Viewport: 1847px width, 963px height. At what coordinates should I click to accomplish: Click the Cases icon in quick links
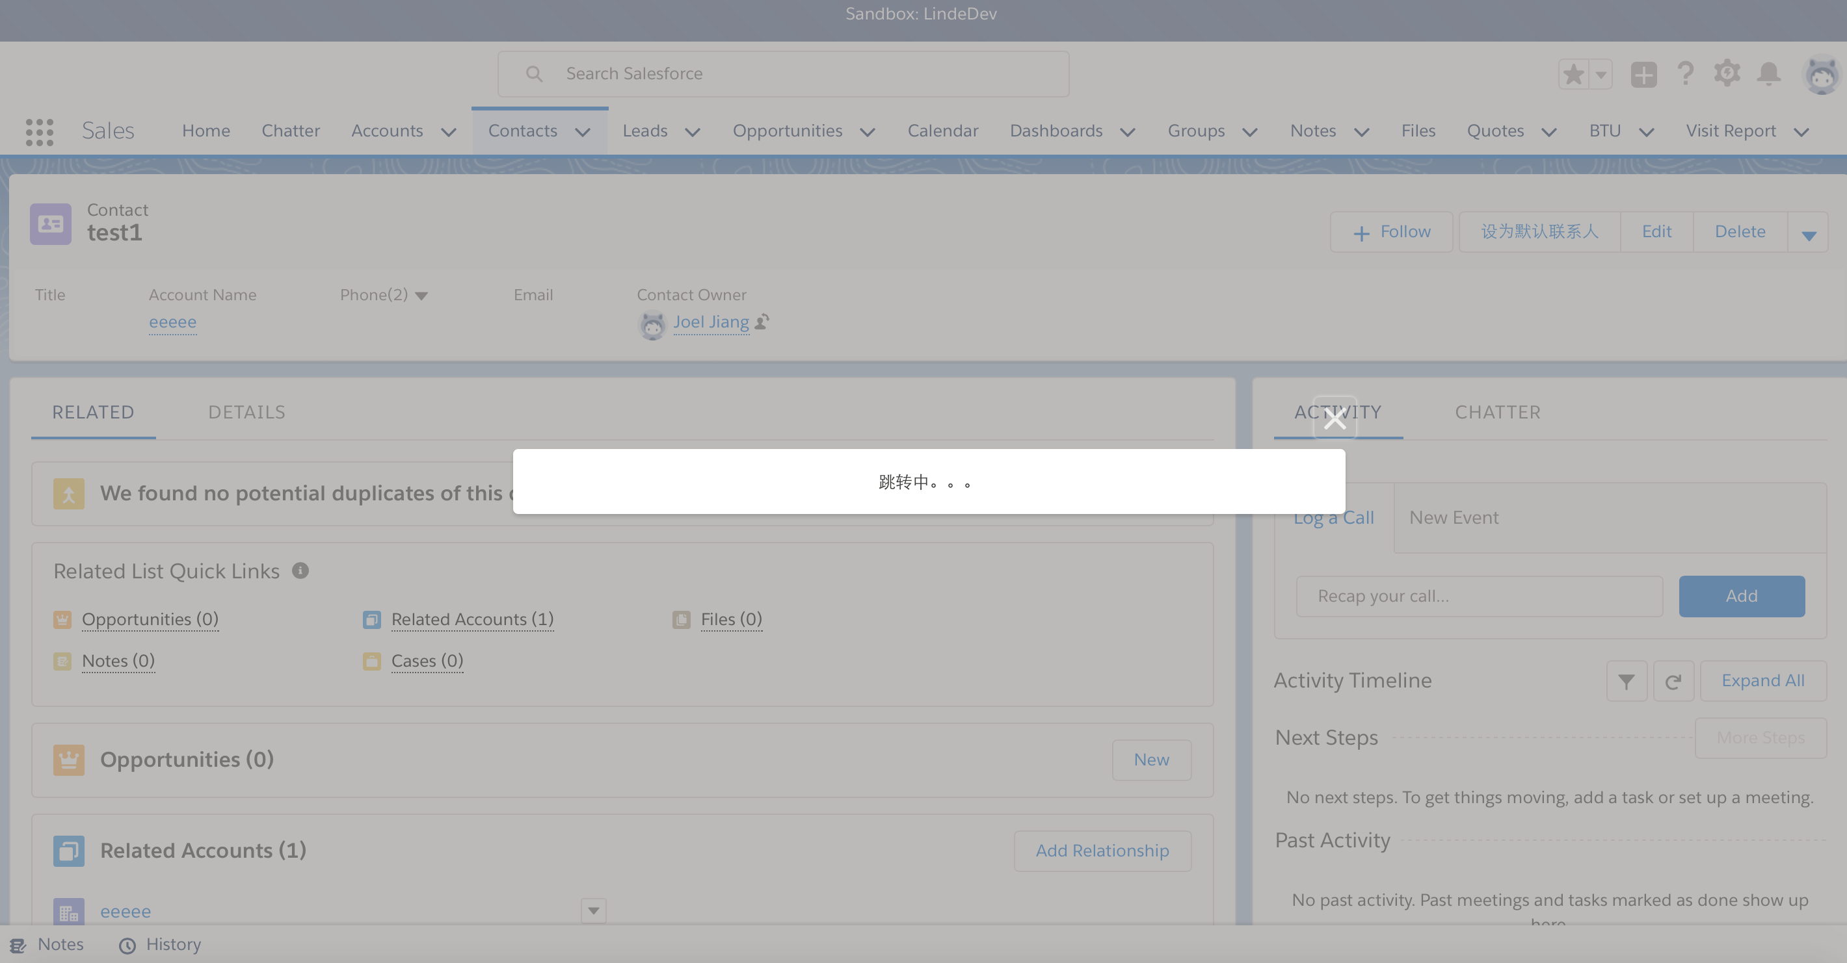pos(371,661)
